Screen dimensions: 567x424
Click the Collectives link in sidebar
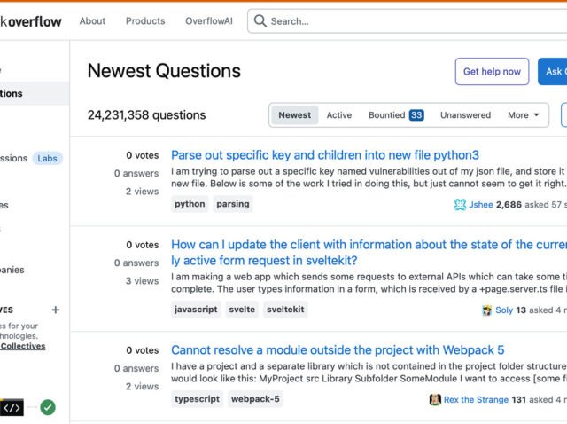click(23, 346)
